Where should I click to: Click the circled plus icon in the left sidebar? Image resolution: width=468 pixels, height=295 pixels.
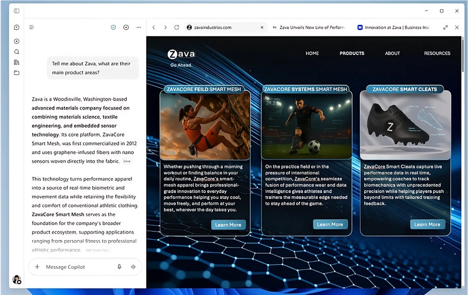click(17, 41)
